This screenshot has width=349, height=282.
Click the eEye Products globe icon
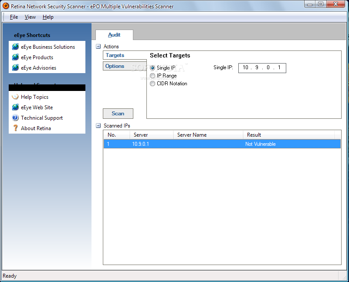15,57
